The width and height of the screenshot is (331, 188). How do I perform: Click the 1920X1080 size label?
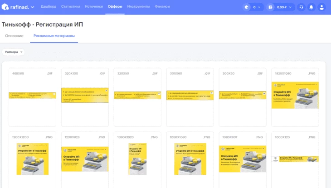coord(283,73)
